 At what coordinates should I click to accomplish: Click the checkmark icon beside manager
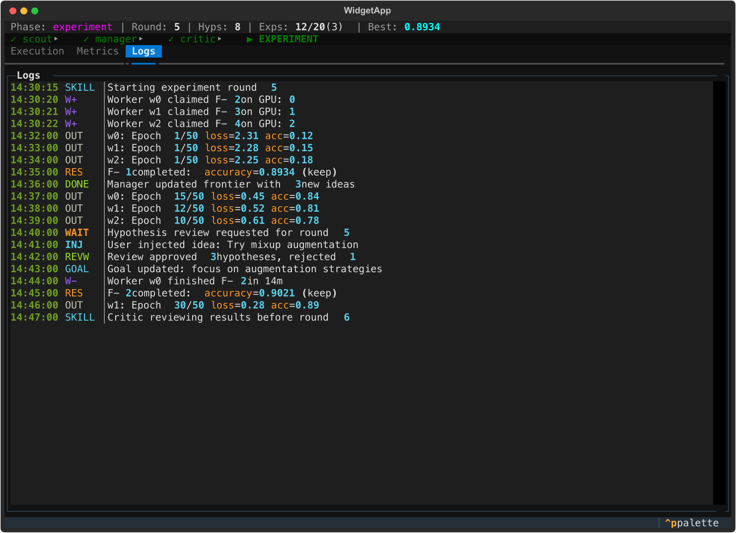[x=86, y=39]
